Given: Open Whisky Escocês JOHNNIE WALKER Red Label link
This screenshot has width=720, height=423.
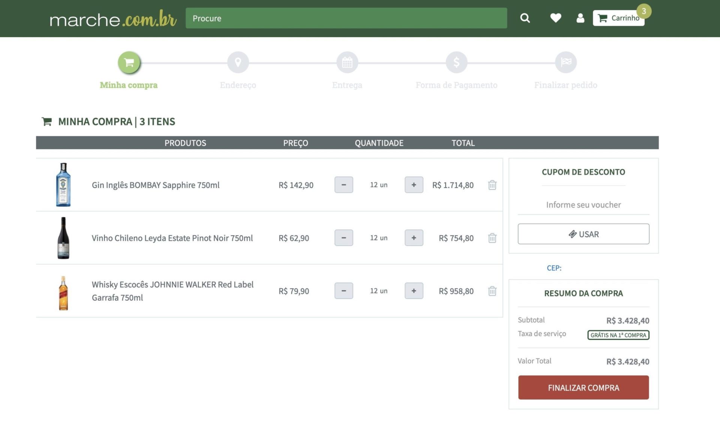Looking at the screenshot, I should tap(172, 291).
